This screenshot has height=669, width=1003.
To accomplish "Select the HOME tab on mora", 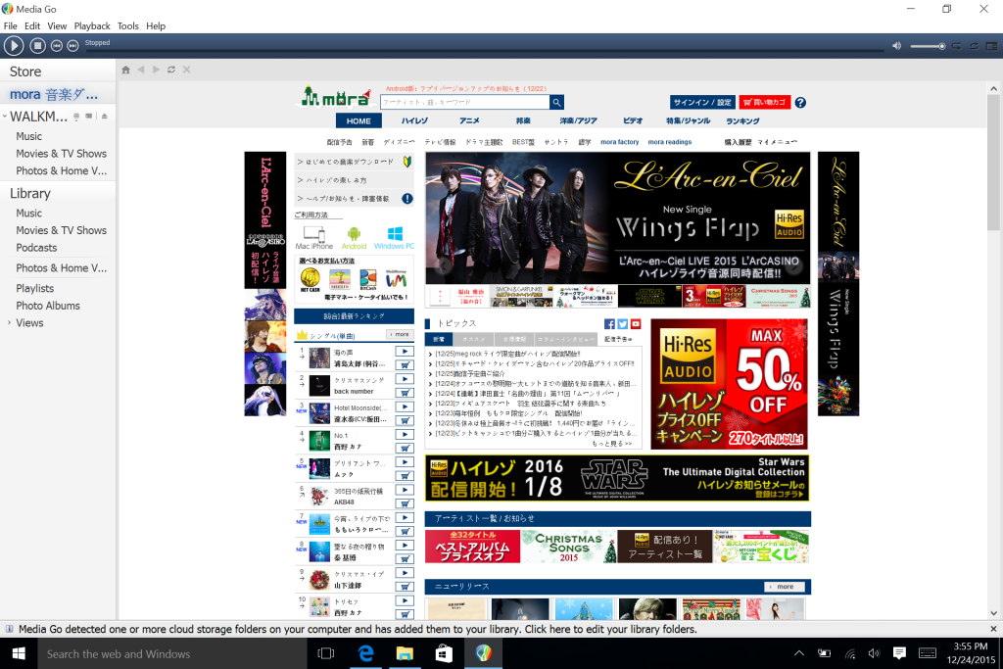I will pos(358,120).
